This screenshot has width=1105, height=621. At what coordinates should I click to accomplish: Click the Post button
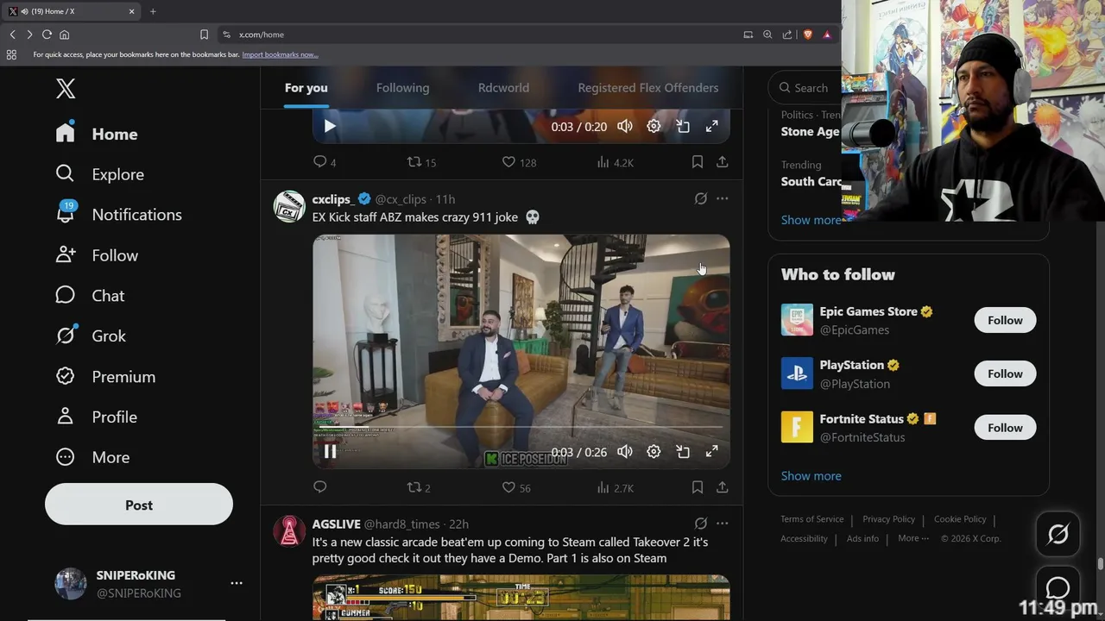coord(139,505)
